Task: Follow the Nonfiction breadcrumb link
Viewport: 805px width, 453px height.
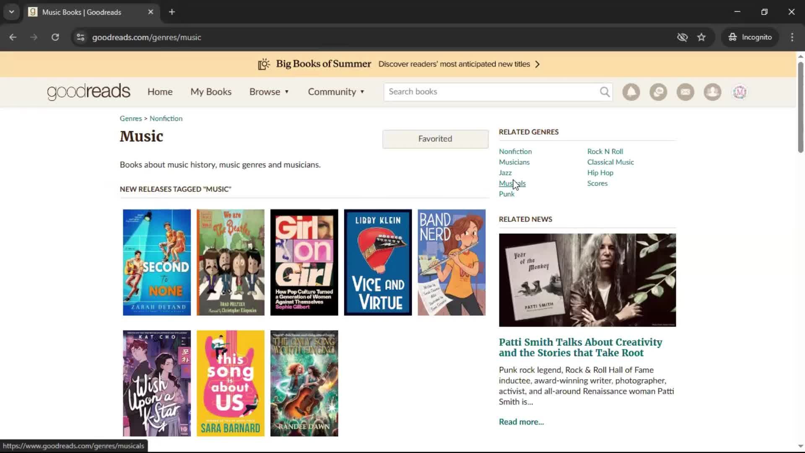Action: pyautogui.click(x=166, y=119)
